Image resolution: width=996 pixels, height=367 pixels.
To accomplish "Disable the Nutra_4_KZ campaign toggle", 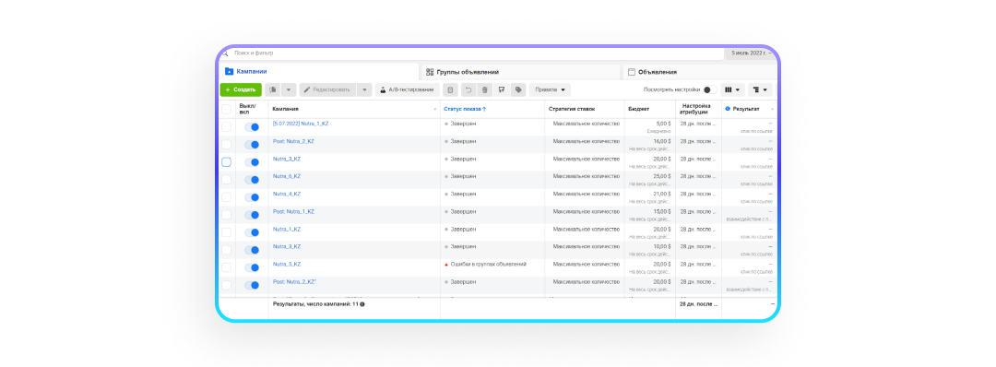I will (x=252, y=197).
